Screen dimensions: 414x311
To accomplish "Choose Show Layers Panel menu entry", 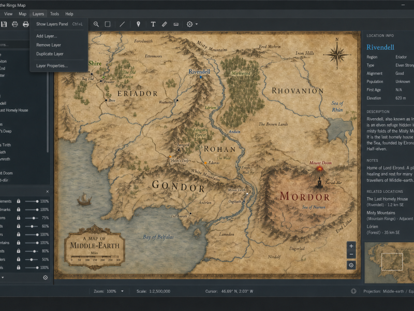I will coord(59,24).
